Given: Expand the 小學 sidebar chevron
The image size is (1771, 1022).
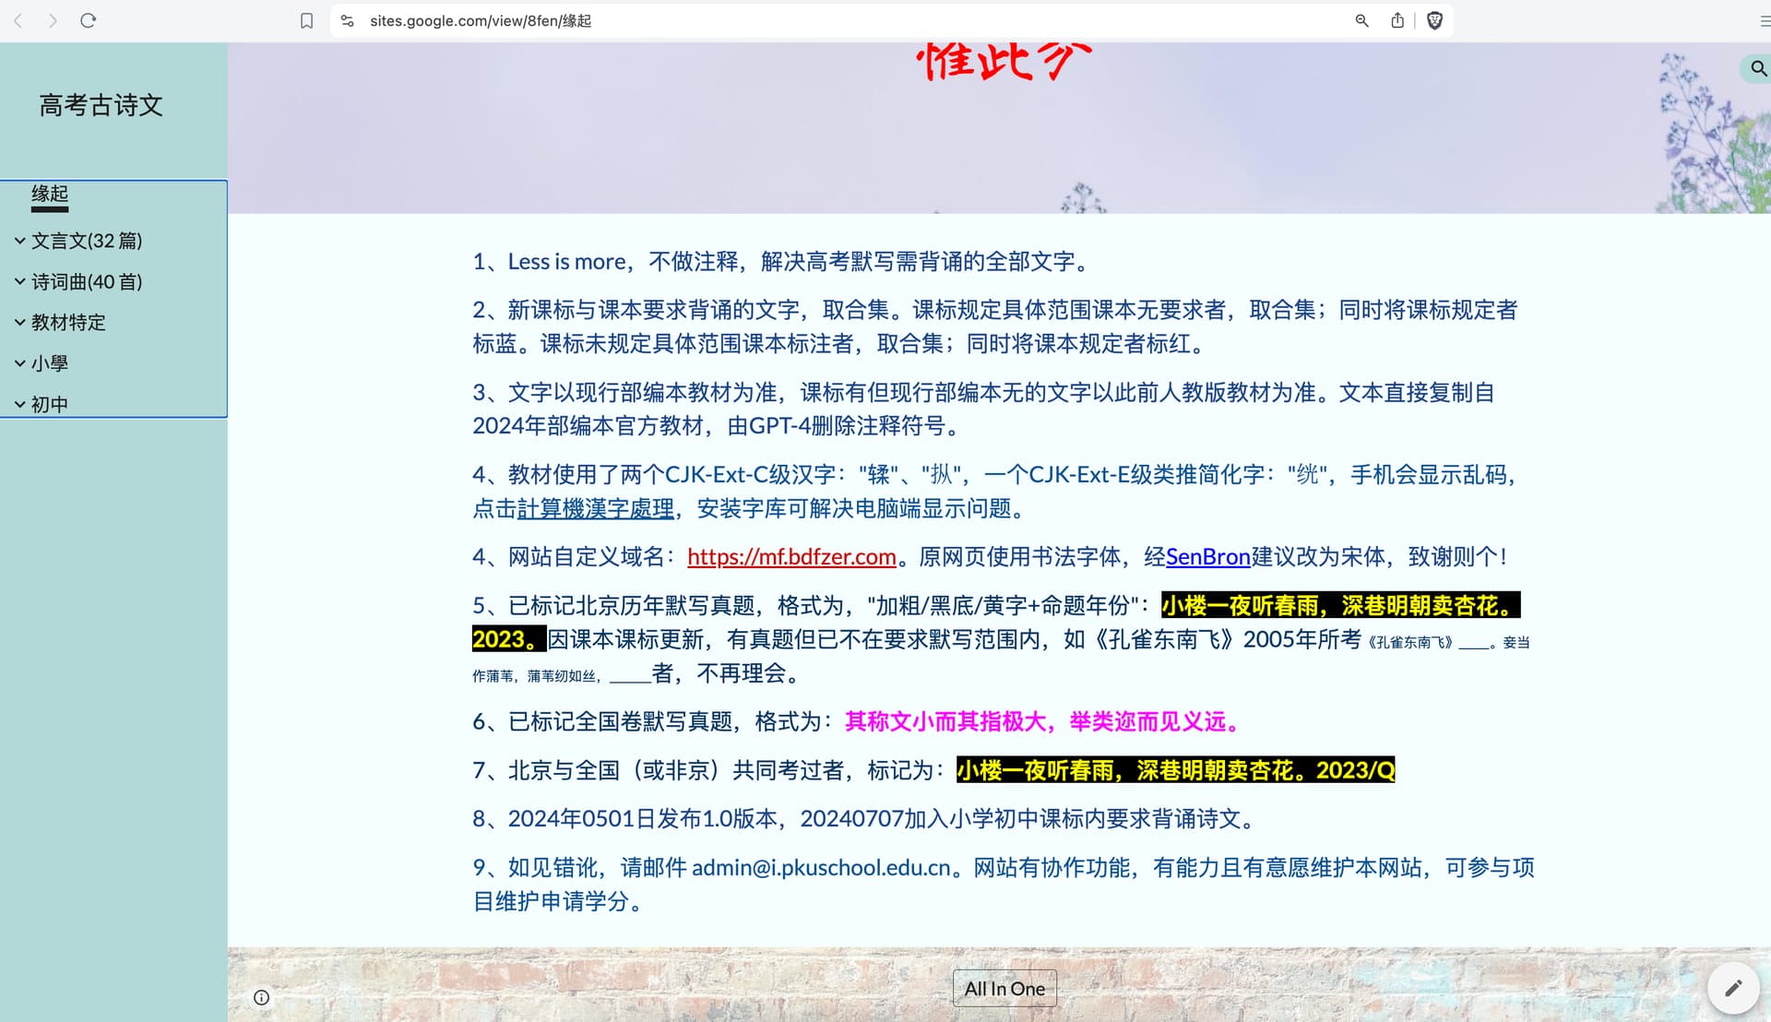Looking at the screenshot, I should tap(19, 363).
